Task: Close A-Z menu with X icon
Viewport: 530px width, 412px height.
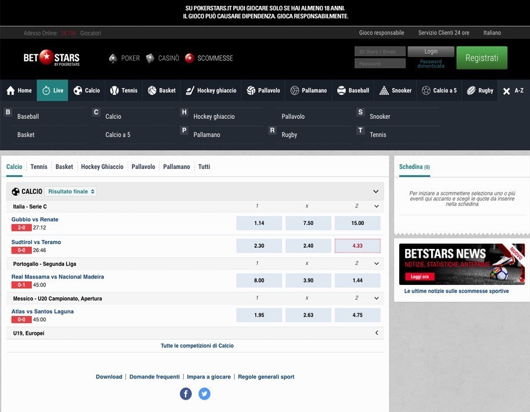Action: [x=506, y=91]
